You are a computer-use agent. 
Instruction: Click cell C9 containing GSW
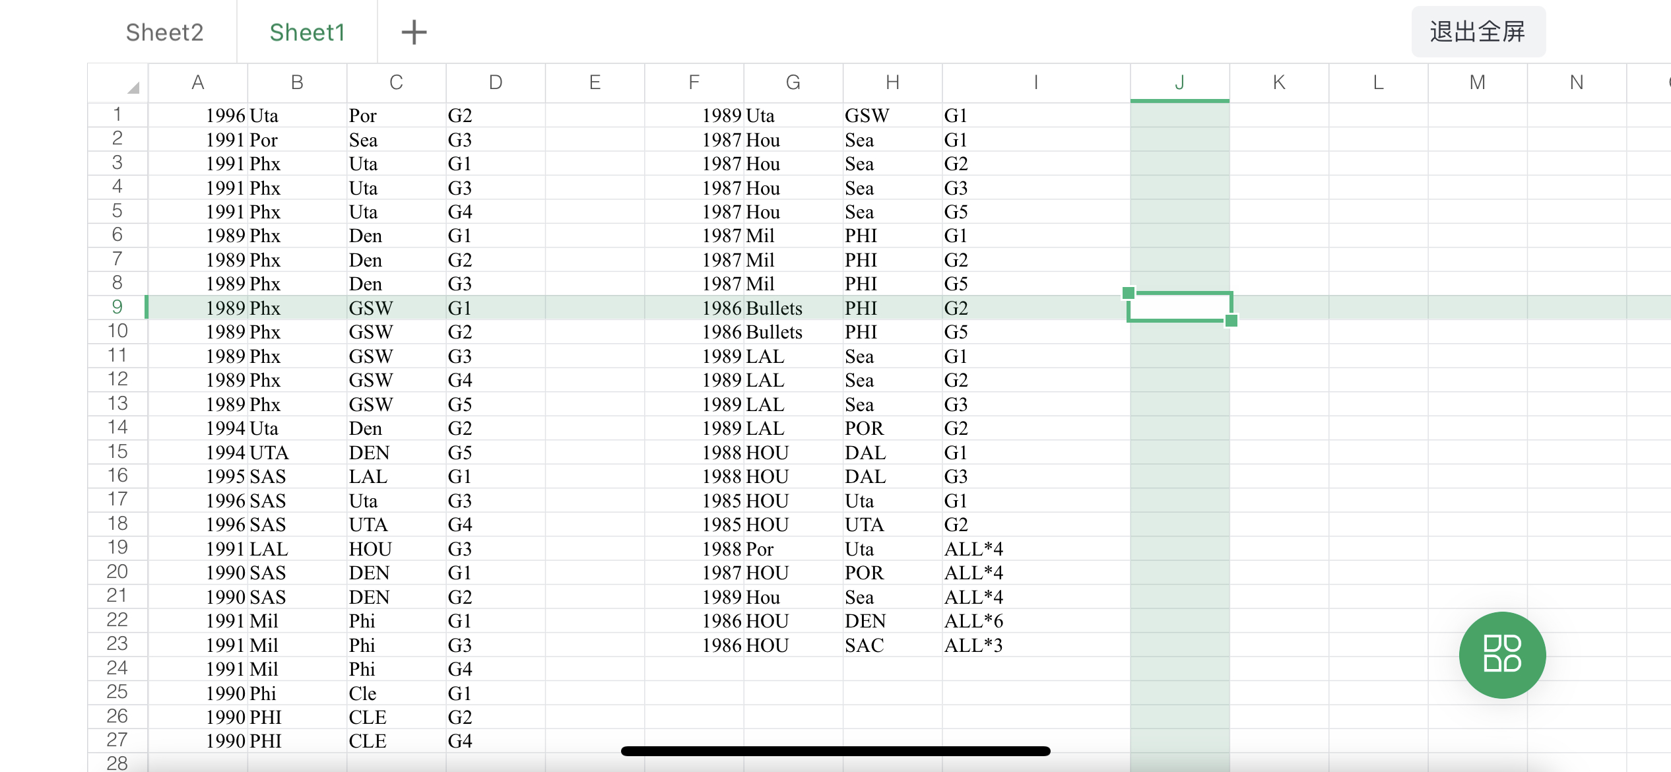coord(396,308)
